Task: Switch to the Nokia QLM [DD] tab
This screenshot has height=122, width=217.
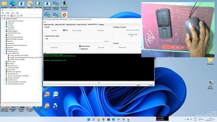Action: coord(71,25)
